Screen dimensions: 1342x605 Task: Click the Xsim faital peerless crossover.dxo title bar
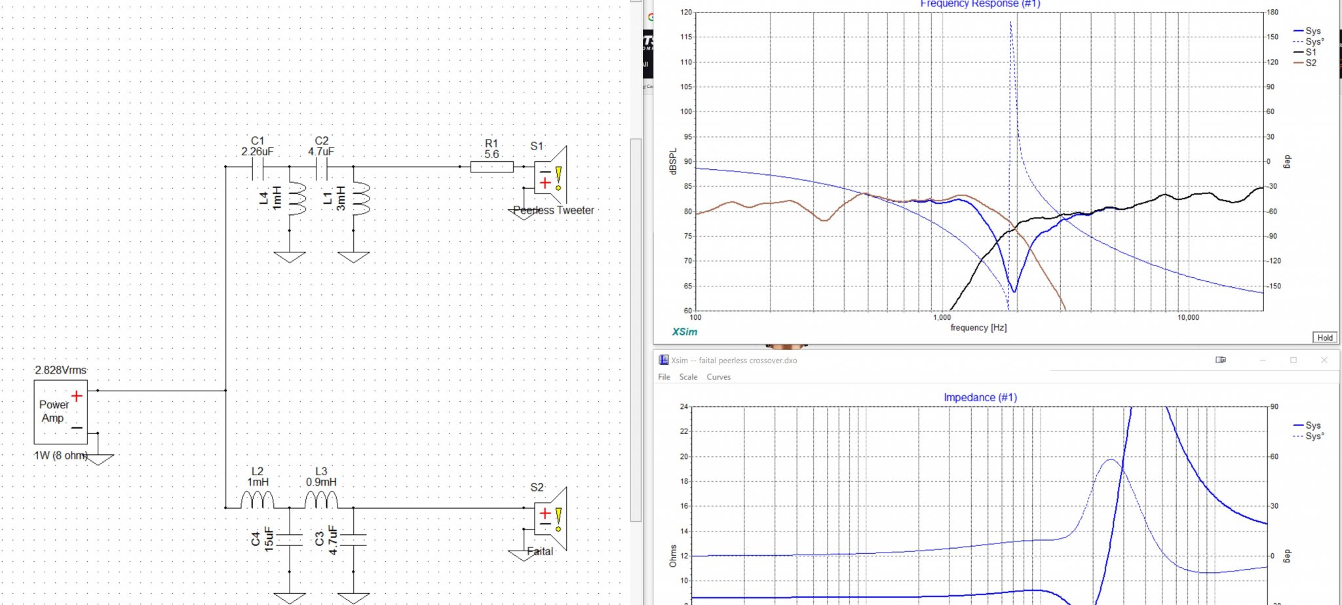pos(997,360)
